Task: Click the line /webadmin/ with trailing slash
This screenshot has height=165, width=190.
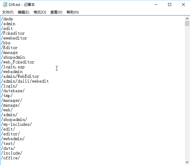Action: (x=13, y=139)
